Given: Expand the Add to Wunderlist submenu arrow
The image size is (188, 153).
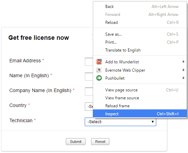Looking at the screenshot, I should (183, 62).
